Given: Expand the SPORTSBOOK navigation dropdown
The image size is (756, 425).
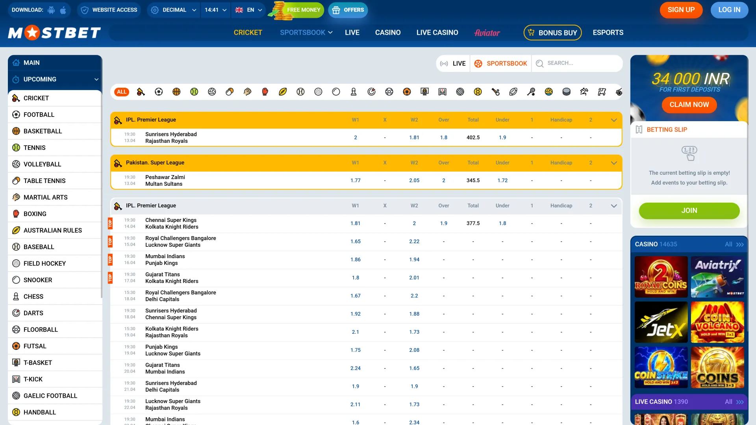Looking at the screenshot, I should (x=306, y=33).
